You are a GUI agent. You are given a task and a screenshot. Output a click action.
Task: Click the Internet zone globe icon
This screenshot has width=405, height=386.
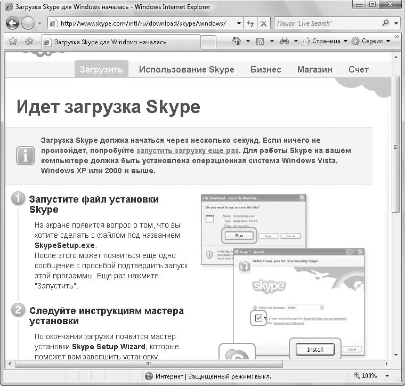(x=149, y=376)
